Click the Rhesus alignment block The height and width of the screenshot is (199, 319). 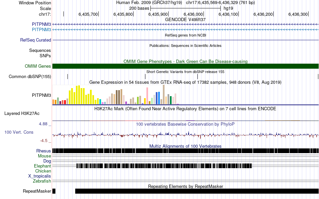185,151
